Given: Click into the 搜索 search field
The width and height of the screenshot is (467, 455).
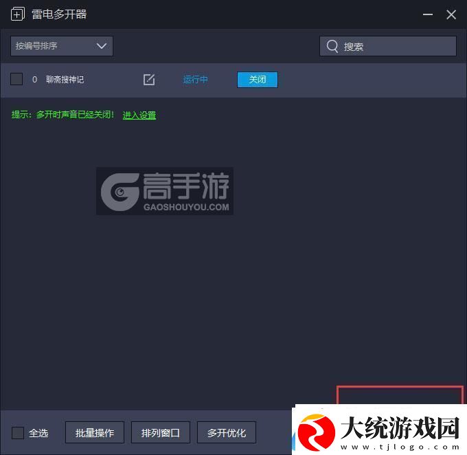Looking at the screenshot, I should pos(388,46).
